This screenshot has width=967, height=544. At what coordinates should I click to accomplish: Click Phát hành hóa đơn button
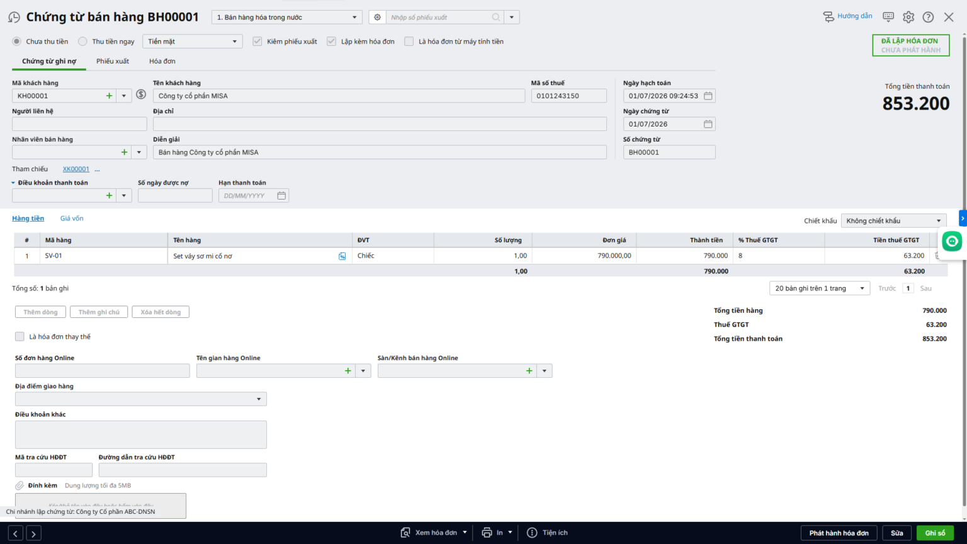tap(839, 533)
